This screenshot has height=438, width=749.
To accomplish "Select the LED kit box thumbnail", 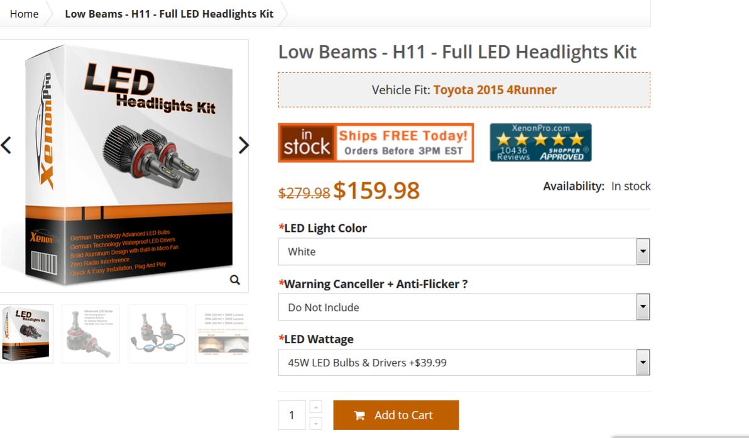I will [x=26, y=334].
